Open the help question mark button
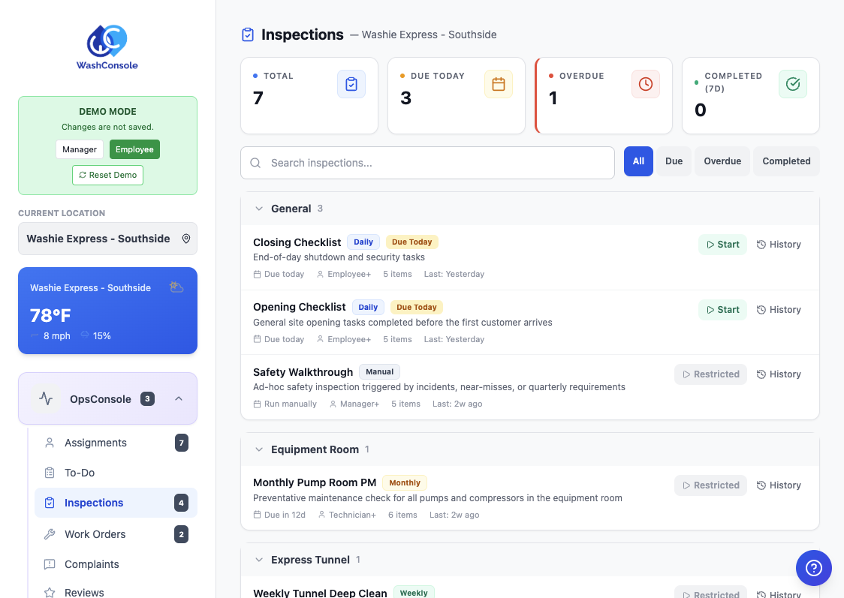This screenshot has height=598, width=844. coord(814,568)
